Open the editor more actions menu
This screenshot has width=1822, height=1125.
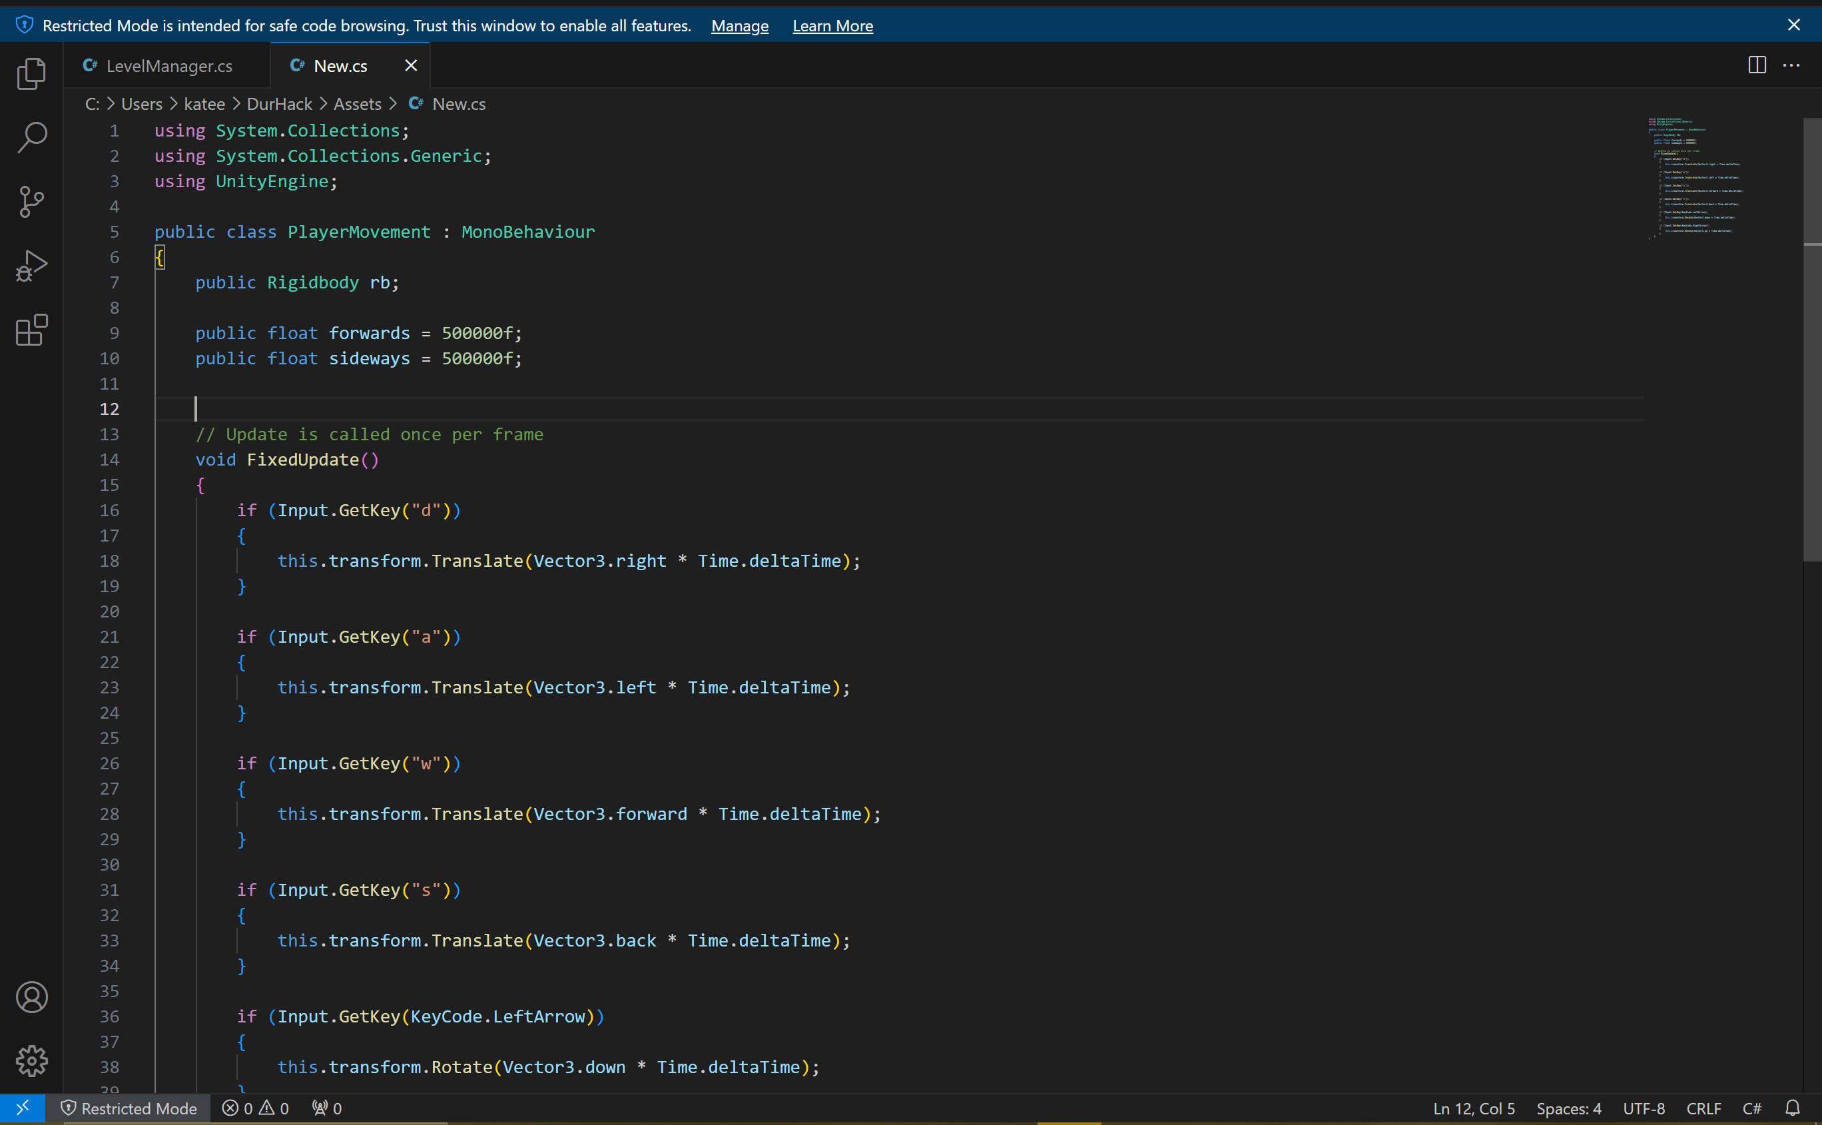pos(1792,65)
